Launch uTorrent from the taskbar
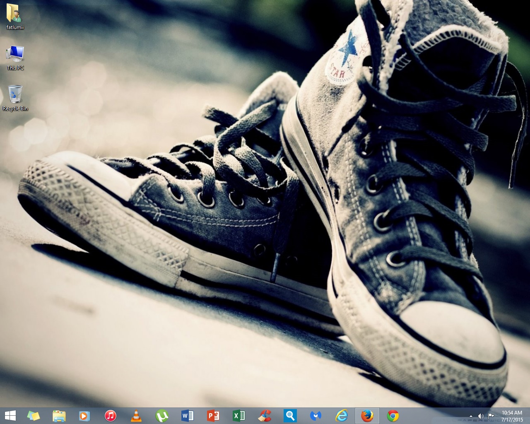The height and width of the screenshot is (424, 530). pyautogui.click(x=161, y=415)
